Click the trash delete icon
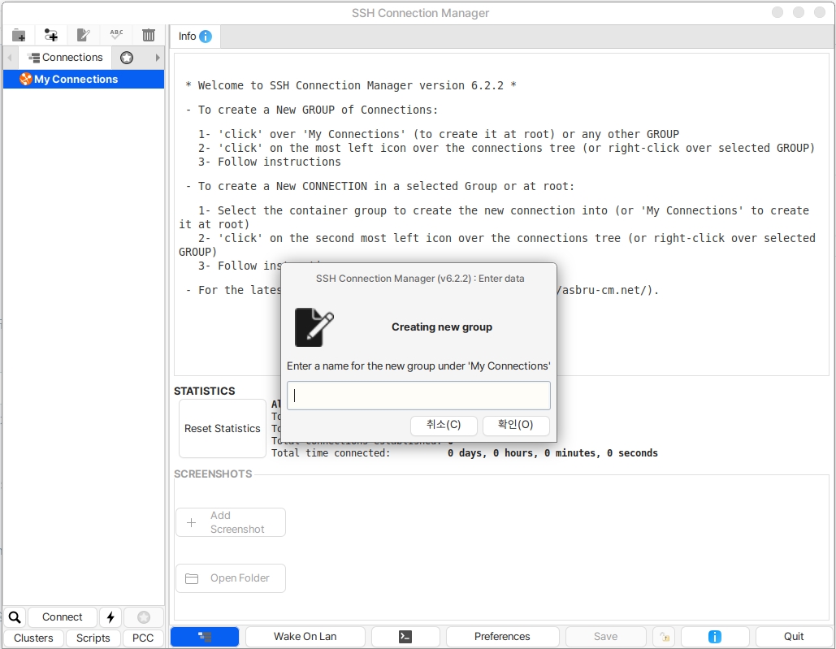 pos(149,35)
